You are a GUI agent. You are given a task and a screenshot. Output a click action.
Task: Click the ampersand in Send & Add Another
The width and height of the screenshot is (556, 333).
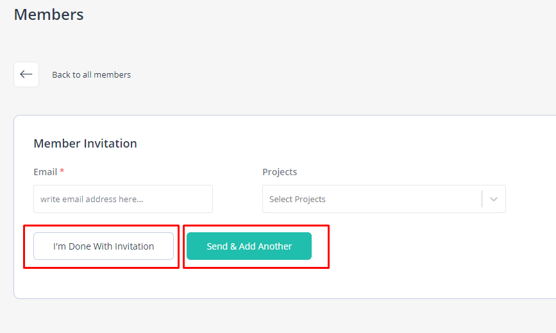[233, 246]
